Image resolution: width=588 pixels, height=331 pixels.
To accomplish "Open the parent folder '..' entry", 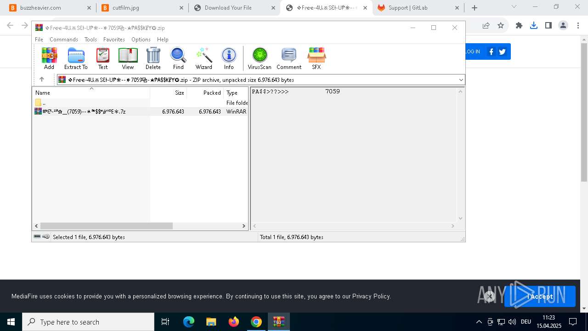I will click(140, 103).
